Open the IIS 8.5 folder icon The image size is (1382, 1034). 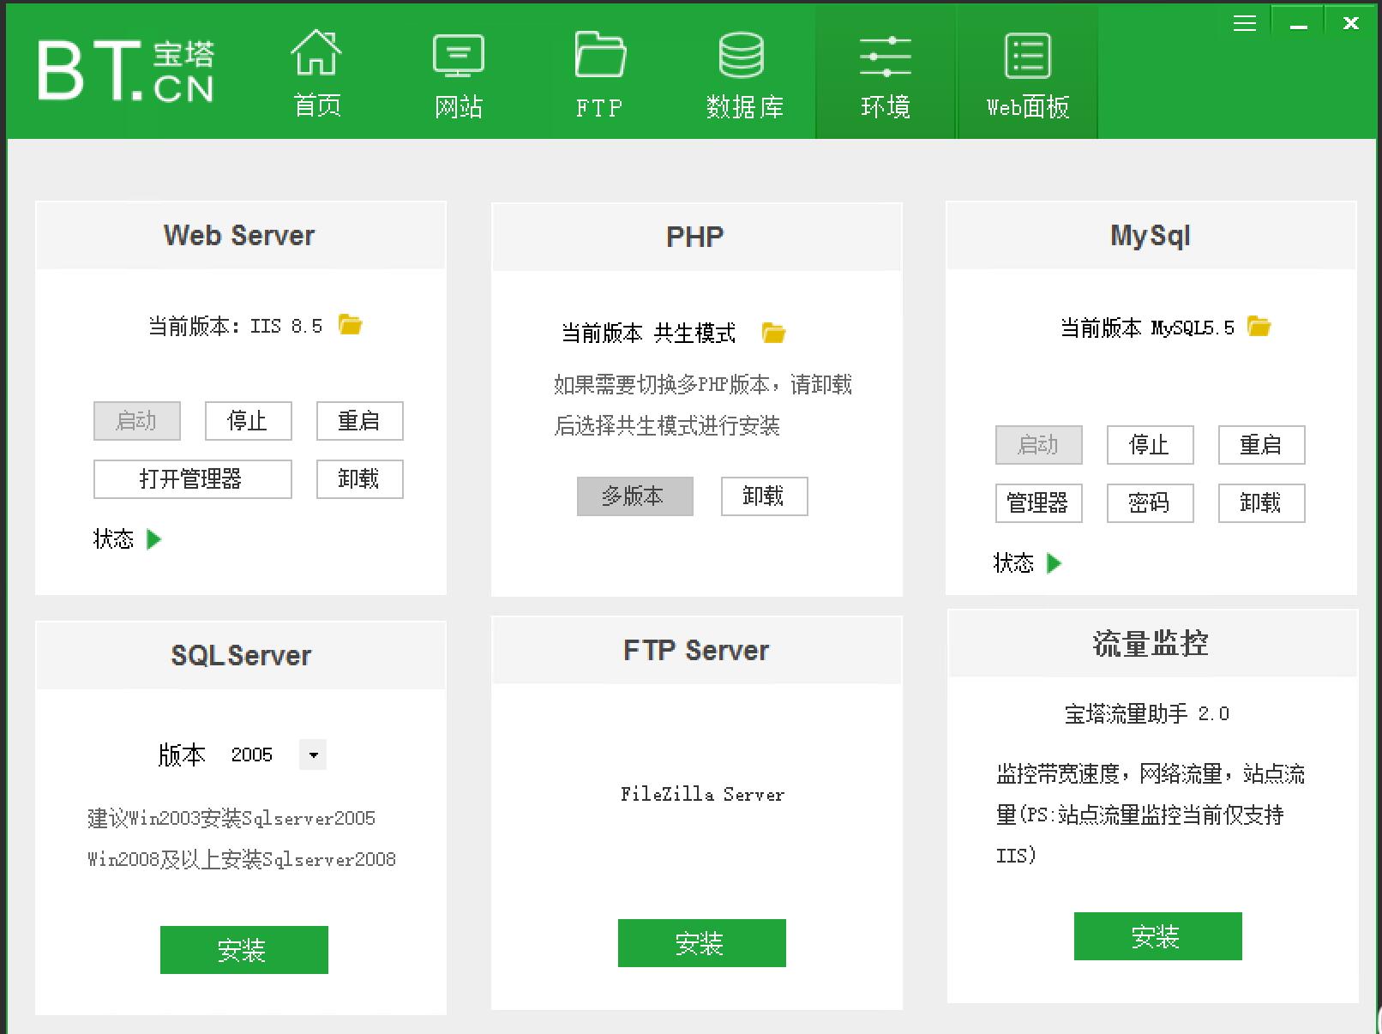pos(350,324)
